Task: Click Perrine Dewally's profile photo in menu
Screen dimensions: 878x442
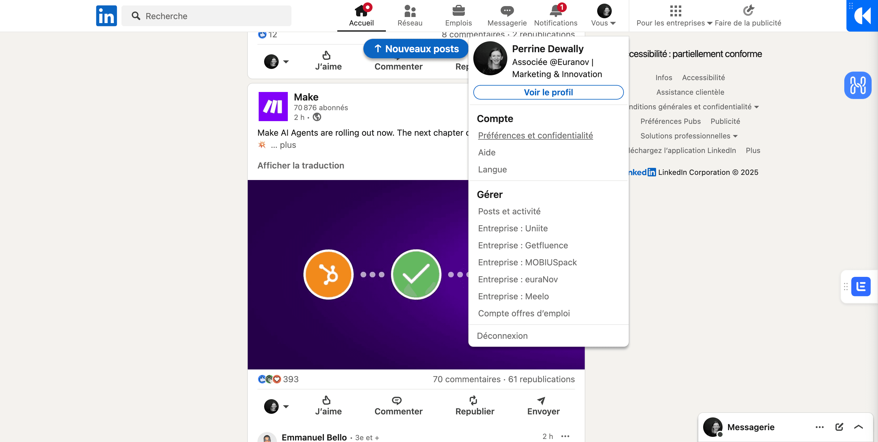Action: tap(490, 58)
